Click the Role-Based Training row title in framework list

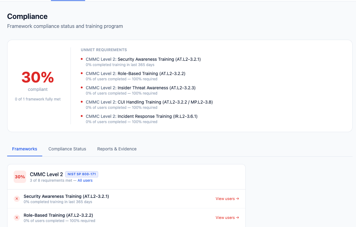58,215
